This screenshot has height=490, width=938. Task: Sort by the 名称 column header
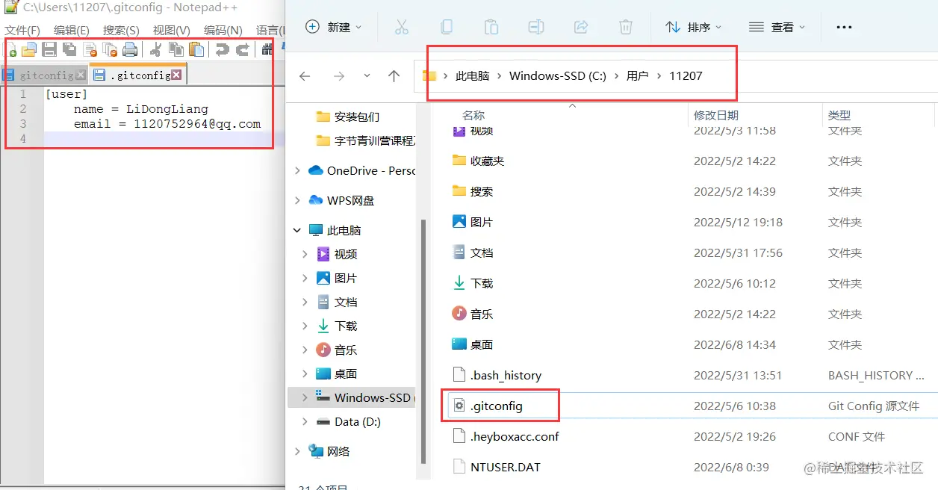(473, 115)
